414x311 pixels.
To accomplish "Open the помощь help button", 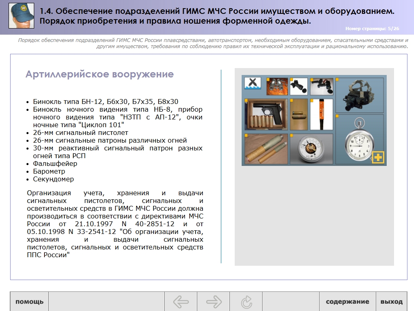I will click(x=29, y=302).
